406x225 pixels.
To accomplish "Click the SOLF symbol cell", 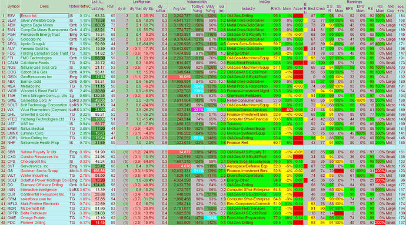I will pyautogui.click(x=13, y=180).
